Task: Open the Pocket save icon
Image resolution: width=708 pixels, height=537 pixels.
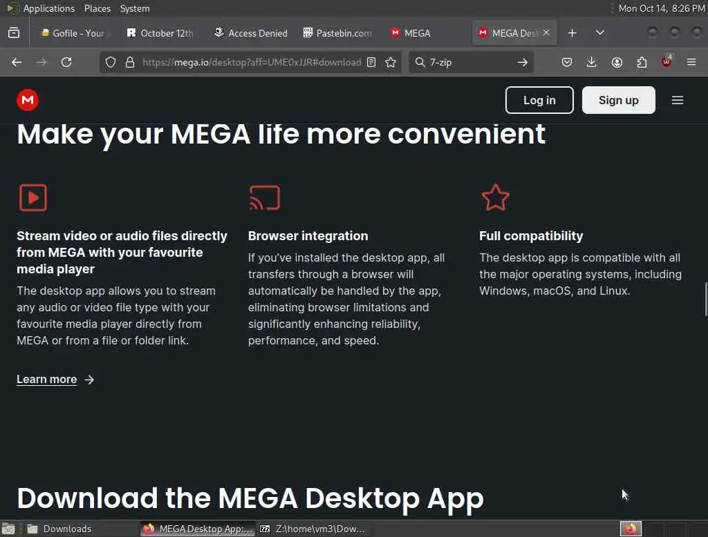Action: pos(567,62)
